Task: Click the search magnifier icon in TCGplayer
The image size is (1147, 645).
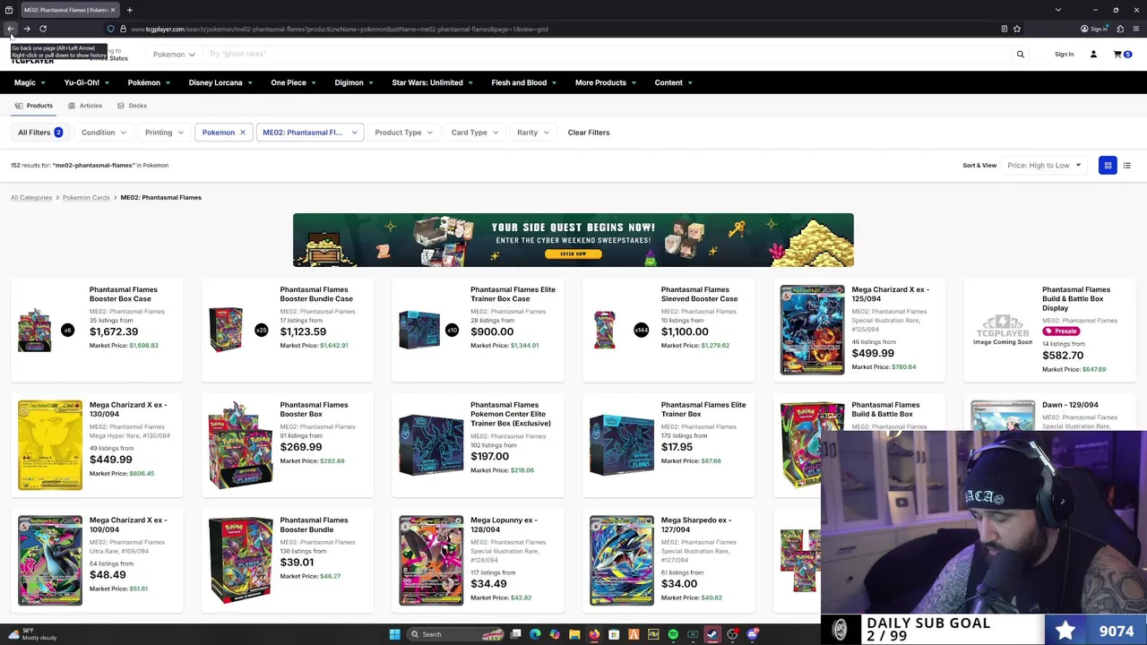Action: 1020,54
